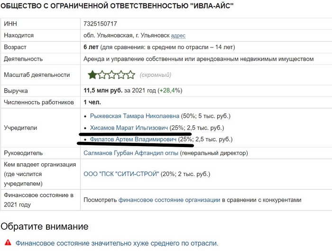Open director Салманов Гурбан Афтандил оглы link
This screenshot has width=332, height=251.
click(131, 153)
